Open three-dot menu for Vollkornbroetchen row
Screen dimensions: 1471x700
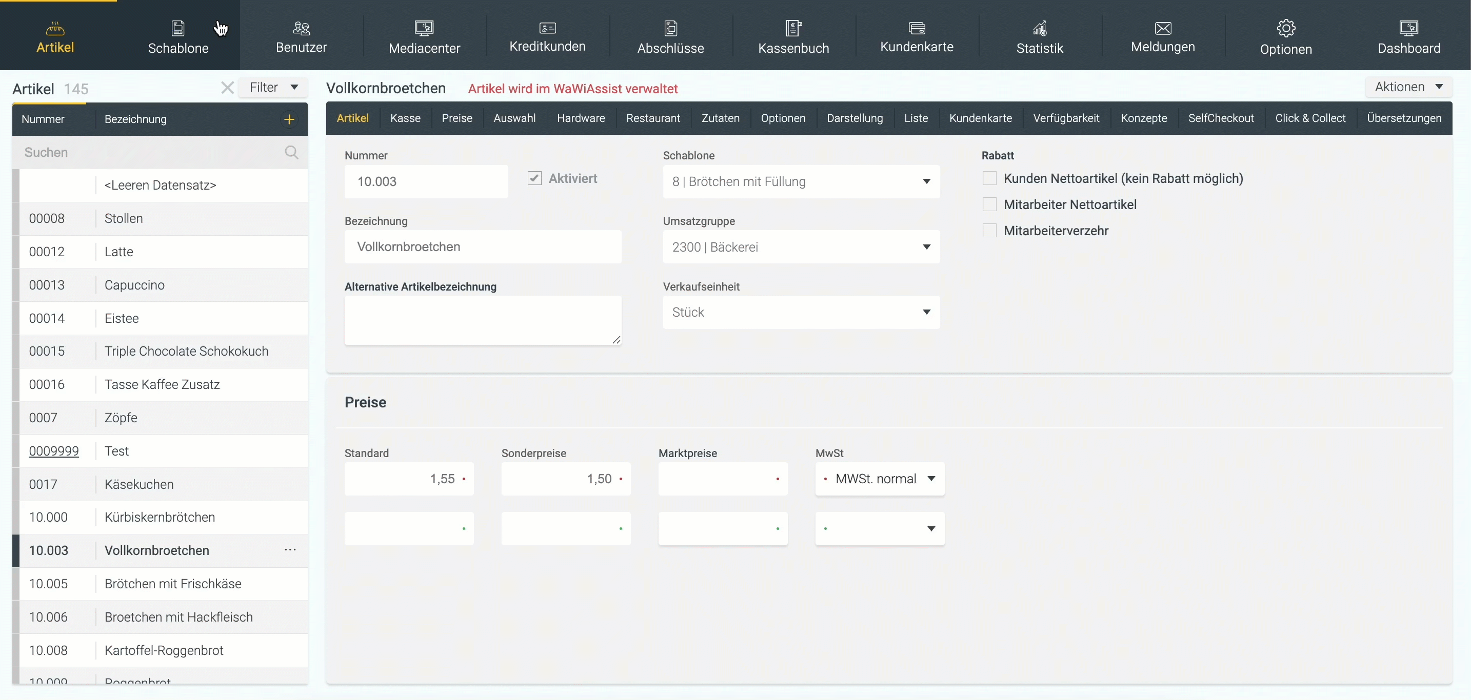(x=290, y=550)
